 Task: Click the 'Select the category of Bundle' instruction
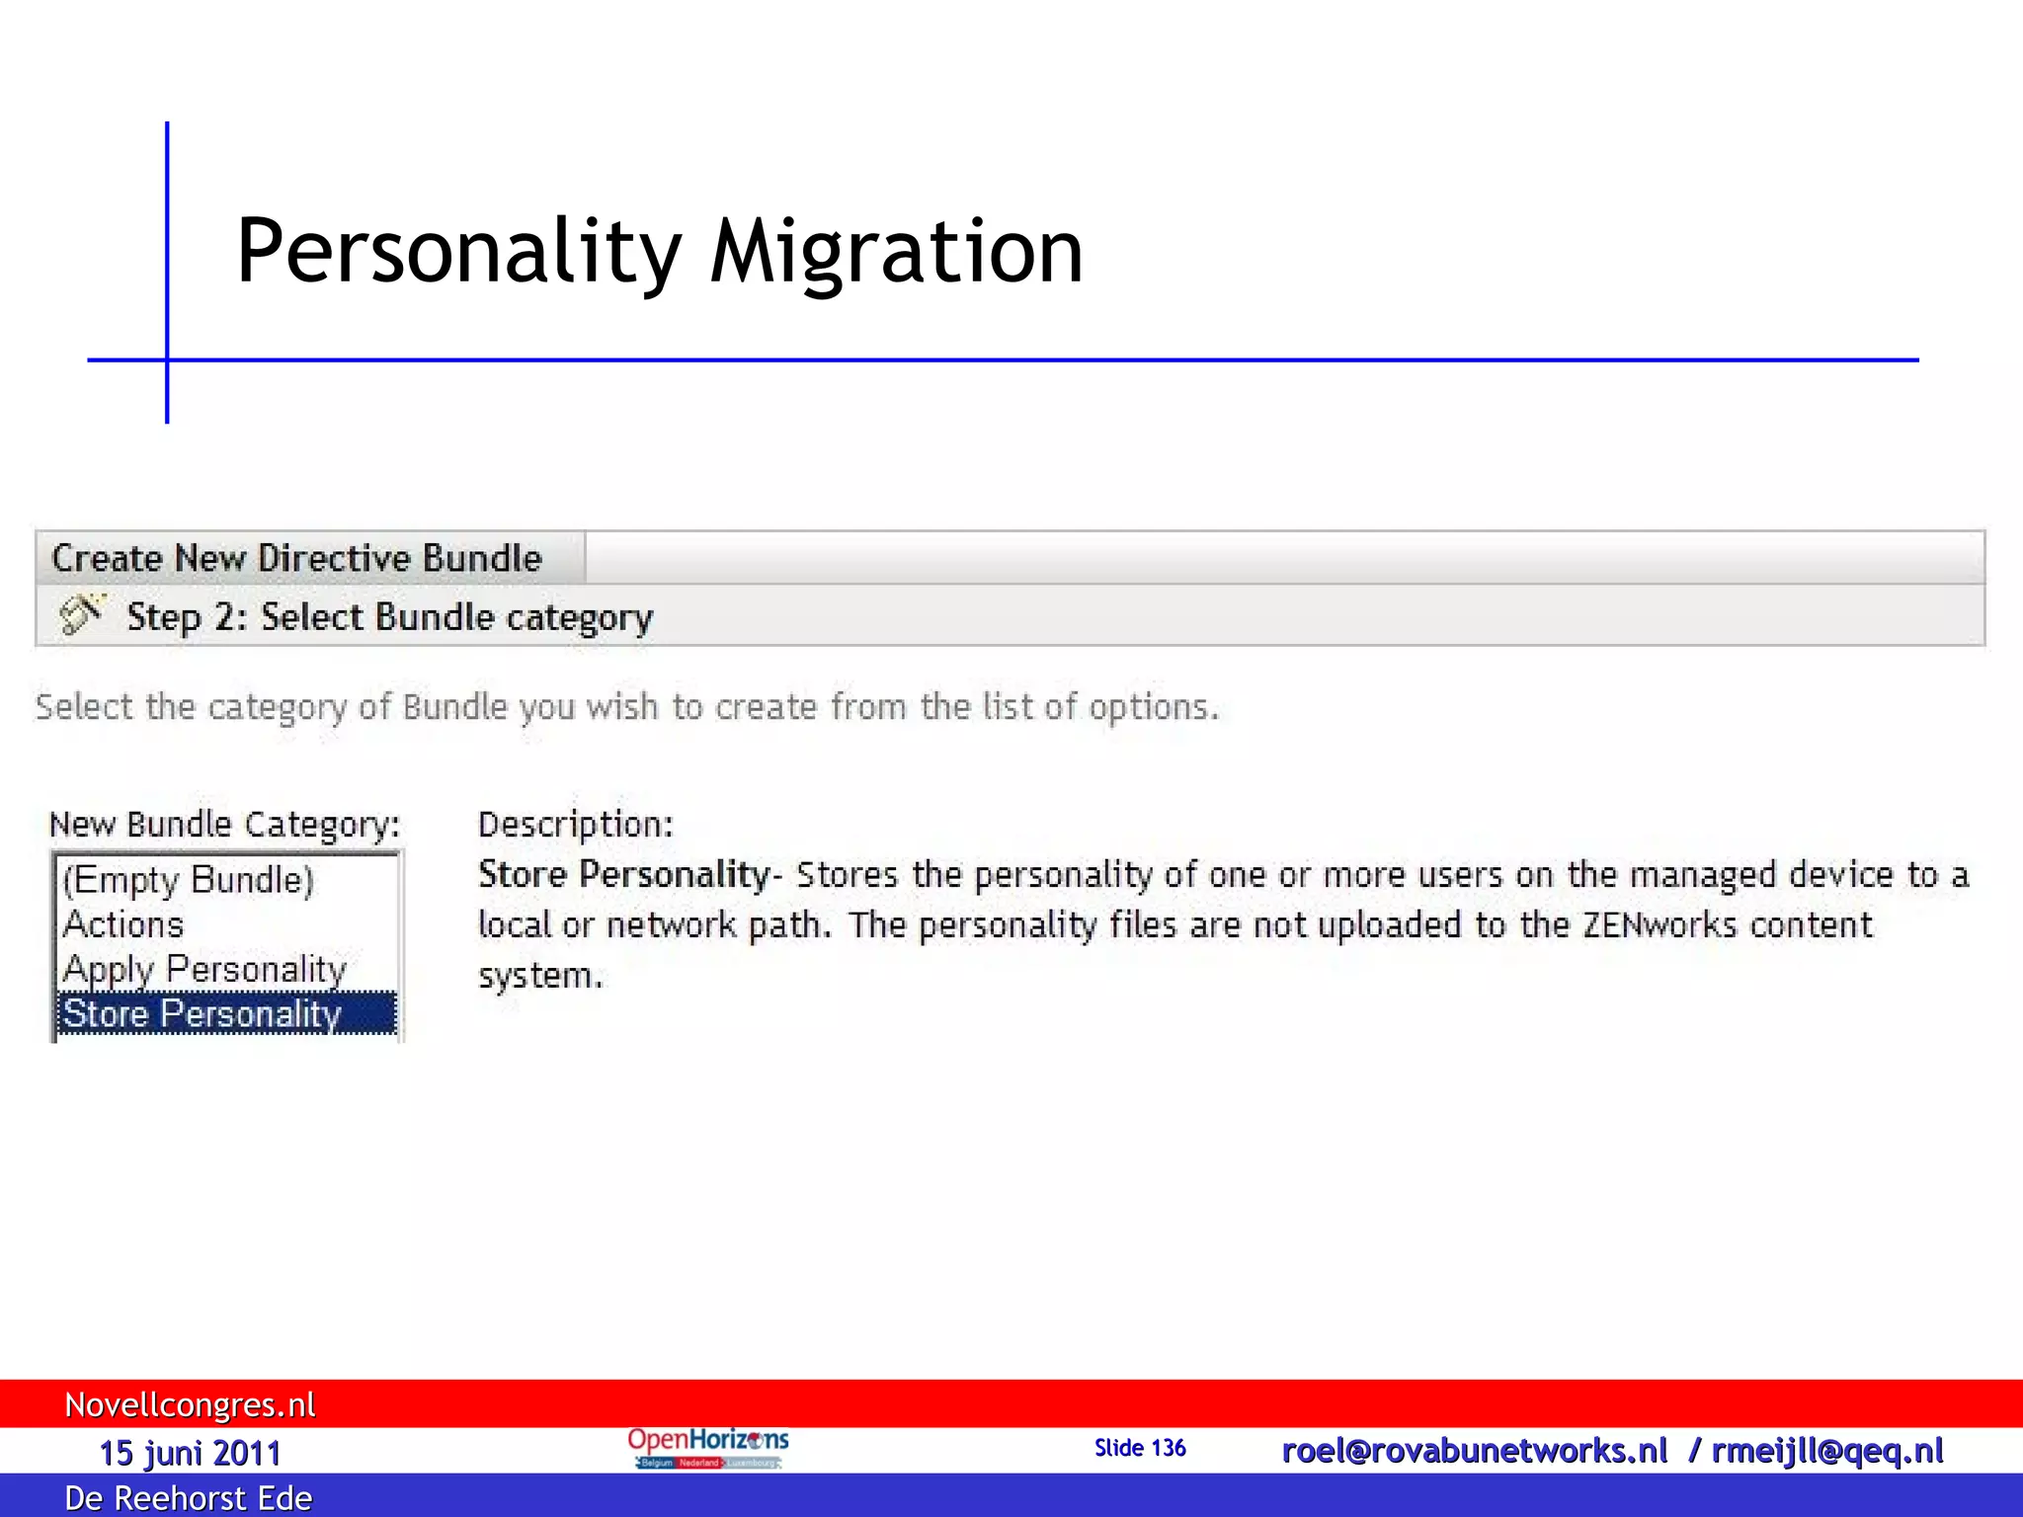(628, 707)
